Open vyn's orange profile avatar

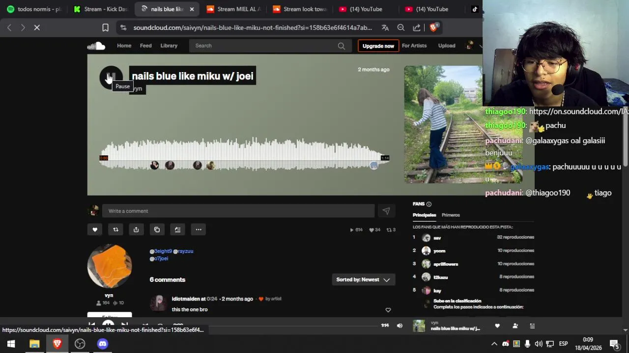click(x=110, y=266)
